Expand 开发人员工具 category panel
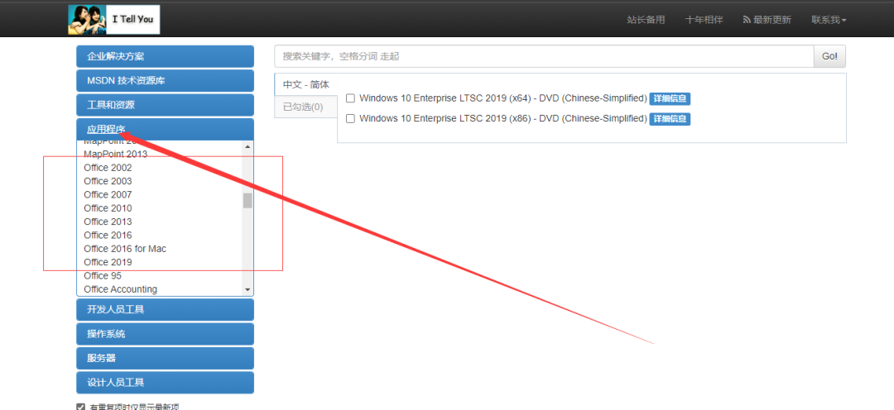The width and height of the screenshot is (894, 410). click(x=165, y=310)
